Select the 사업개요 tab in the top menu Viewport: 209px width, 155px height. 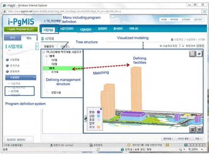pos(49,30)
